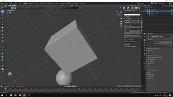Select the Shear tool
Screen dimensions: 173x97
(x=2, y=69)
